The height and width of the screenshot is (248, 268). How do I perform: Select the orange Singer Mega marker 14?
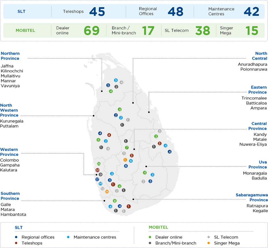coord(107,191)
